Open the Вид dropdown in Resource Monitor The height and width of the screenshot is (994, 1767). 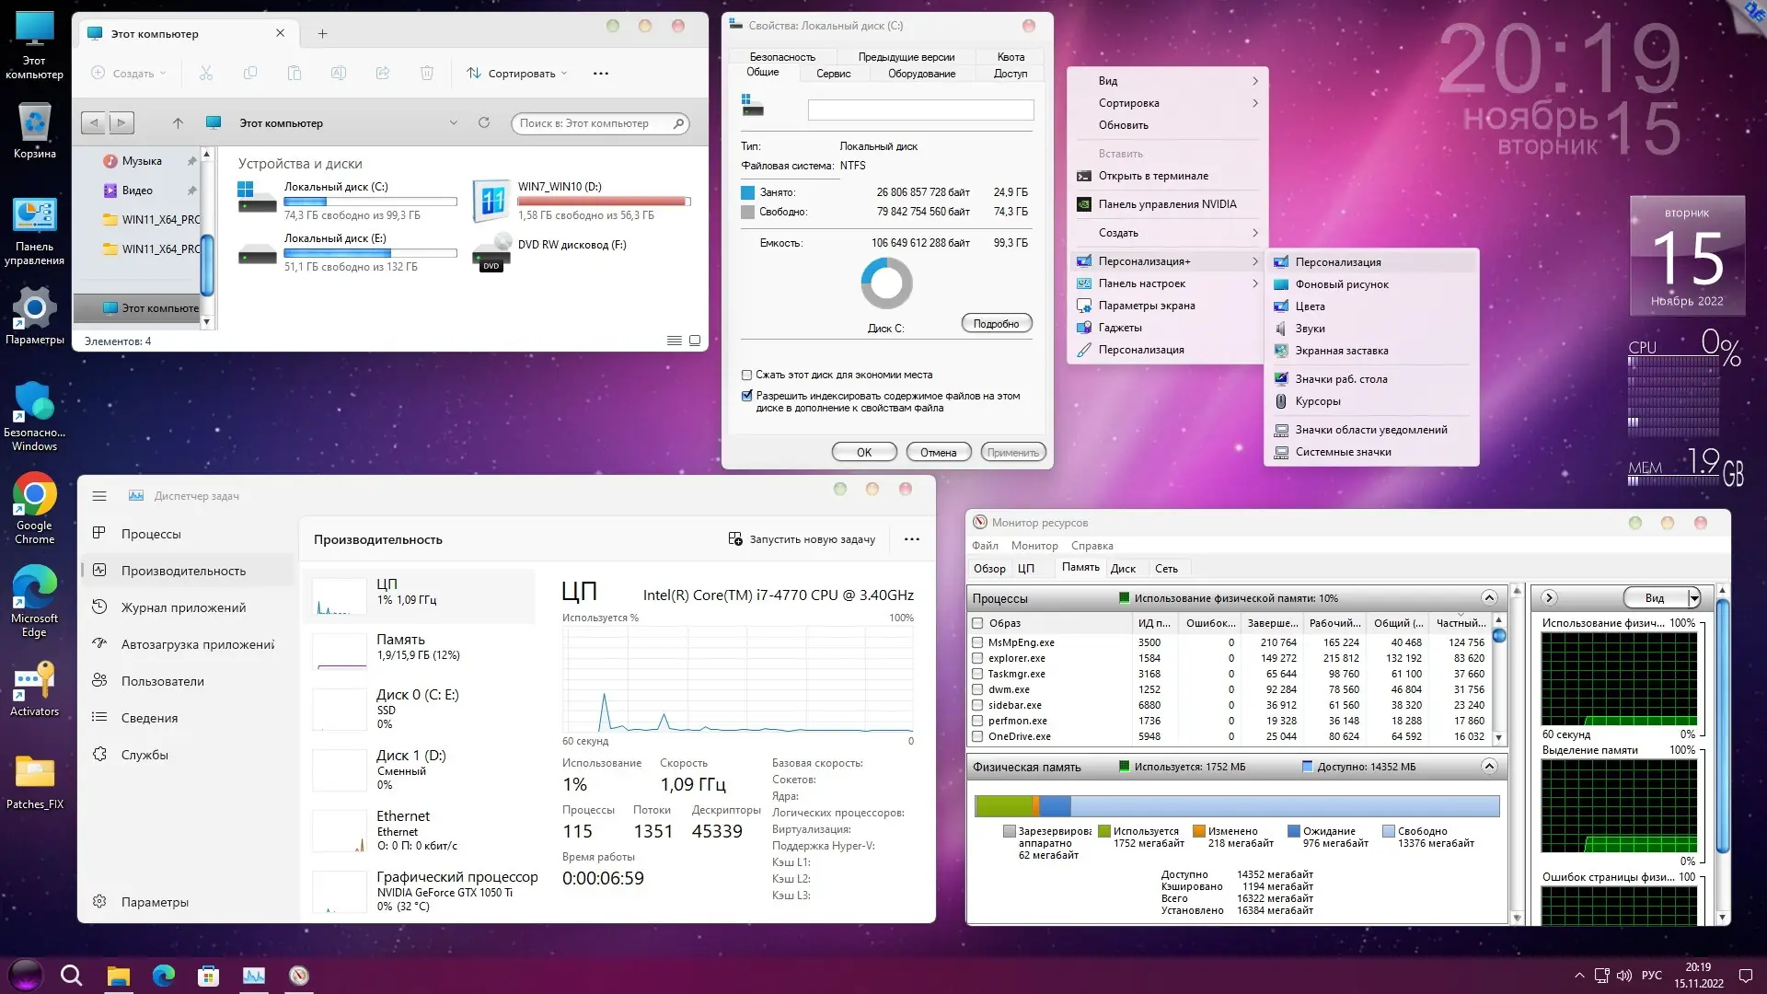(x=1661, y=597)
